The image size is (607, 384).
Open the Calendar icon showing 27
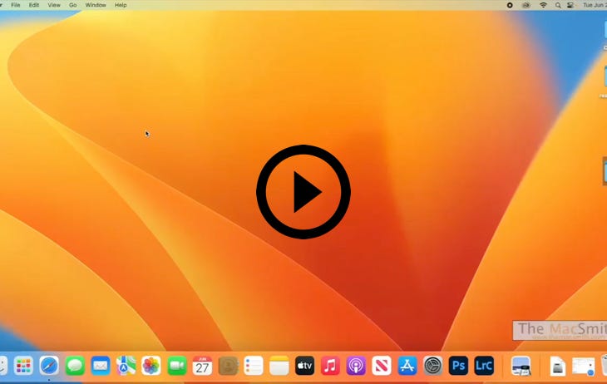pyautogui.click(x=202, y=366)
